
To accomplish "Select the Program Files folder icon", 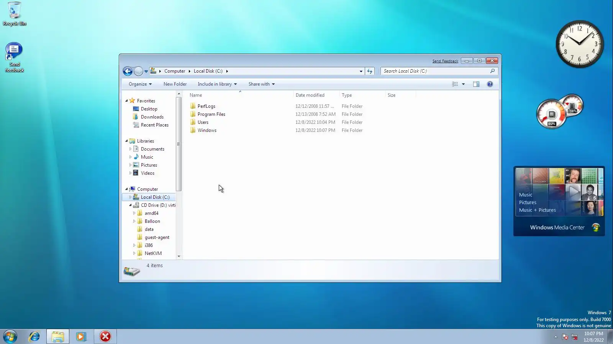I will 193,114.
